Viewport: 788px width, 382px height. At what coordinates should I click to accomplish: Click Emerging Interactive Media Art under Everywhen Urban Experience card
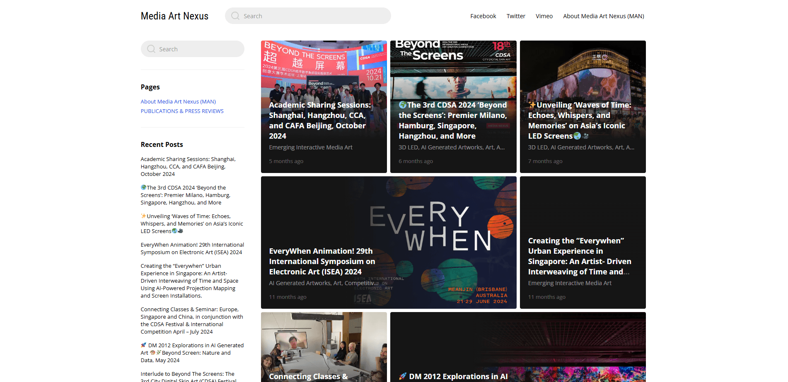point(570,283)
